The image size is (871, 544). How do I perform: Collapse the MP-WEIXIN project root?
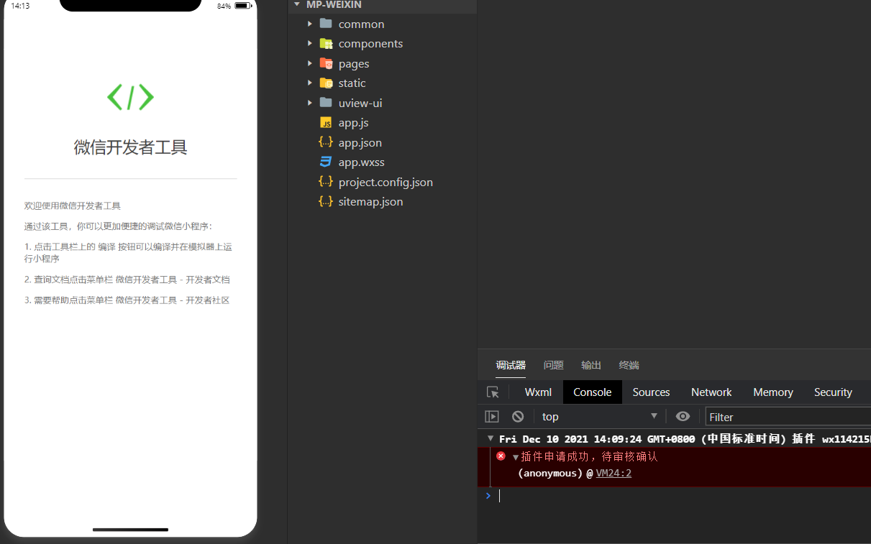pos(296,4)
